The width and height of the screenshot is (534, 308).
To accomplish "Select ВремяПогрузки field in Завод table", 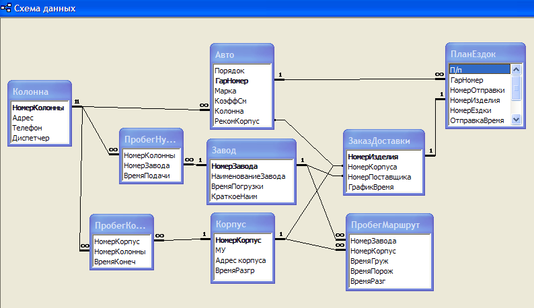I will click(x=252, y=186).
